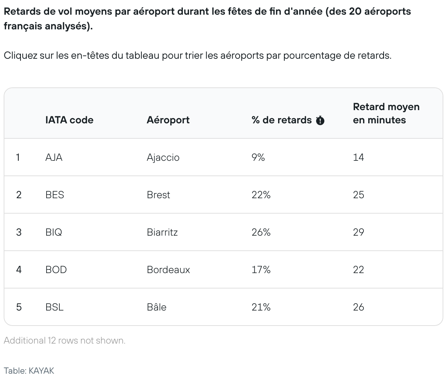Sort table by IATA code header
This screenshot has width=447, height=381.
pyautogui.click(x=69, y=120)
